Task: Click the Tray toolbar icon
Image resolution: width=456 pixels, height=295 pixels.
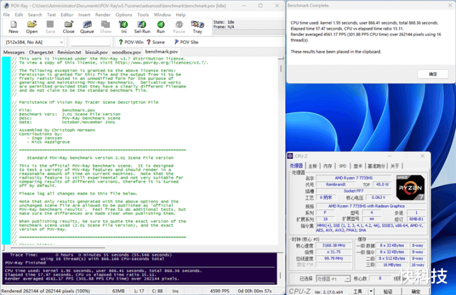Action: pyautogui.click(x=198, y=27)
